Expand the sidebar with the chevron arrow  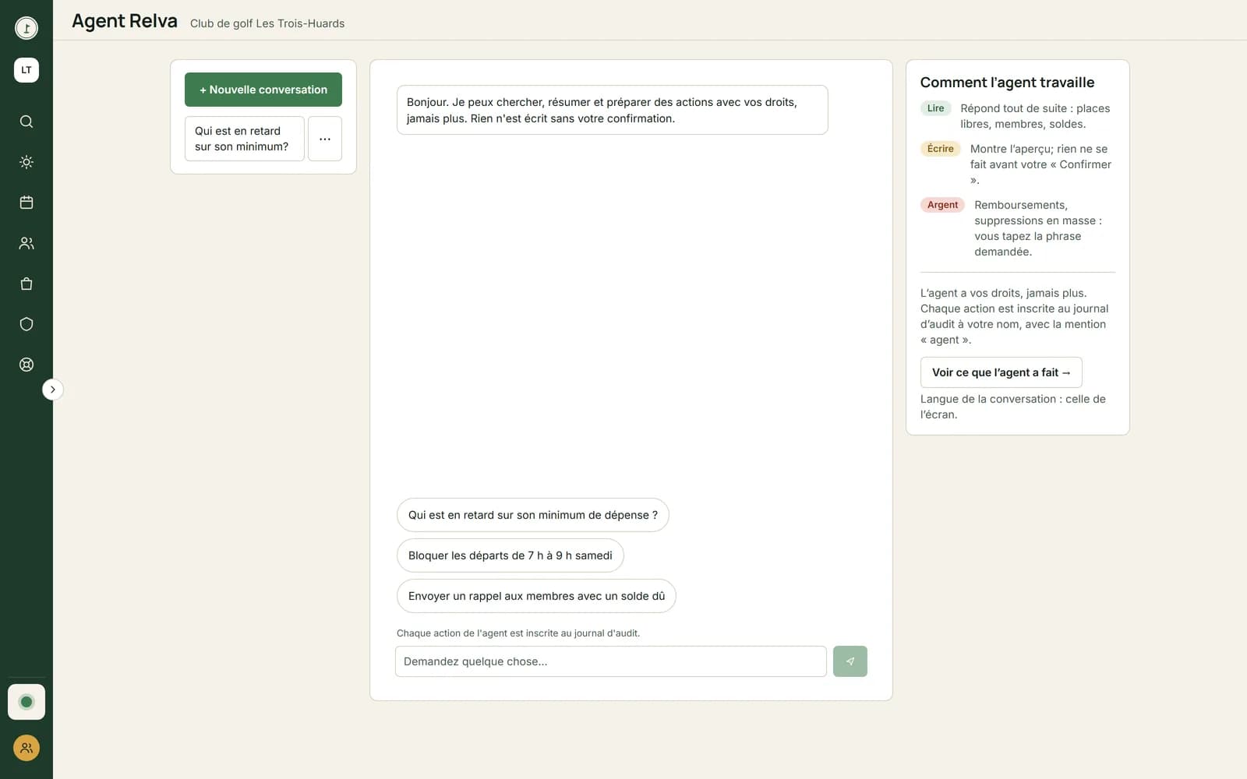coord(52,389)
